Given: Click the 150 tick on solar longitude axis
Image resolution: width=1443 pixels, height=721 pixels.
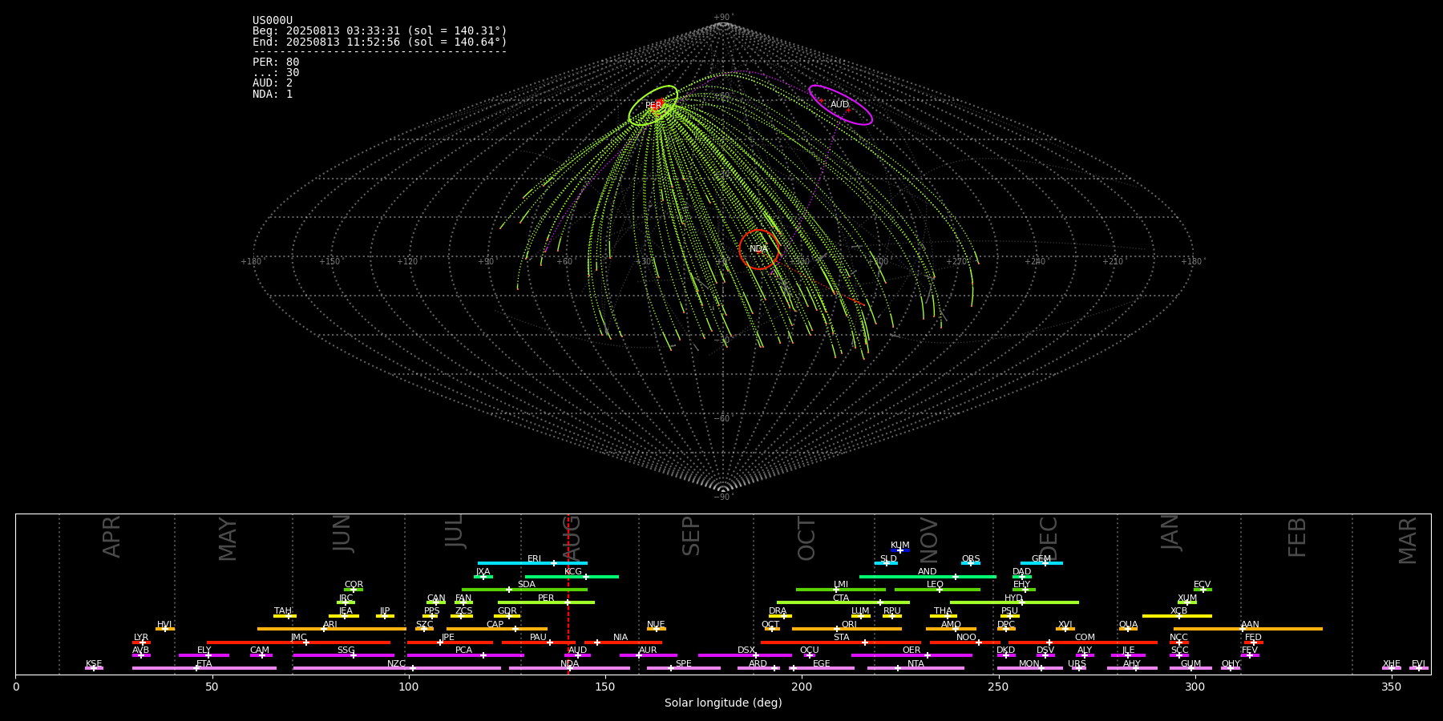Looking at the screenshot, I should coord(605,687).
